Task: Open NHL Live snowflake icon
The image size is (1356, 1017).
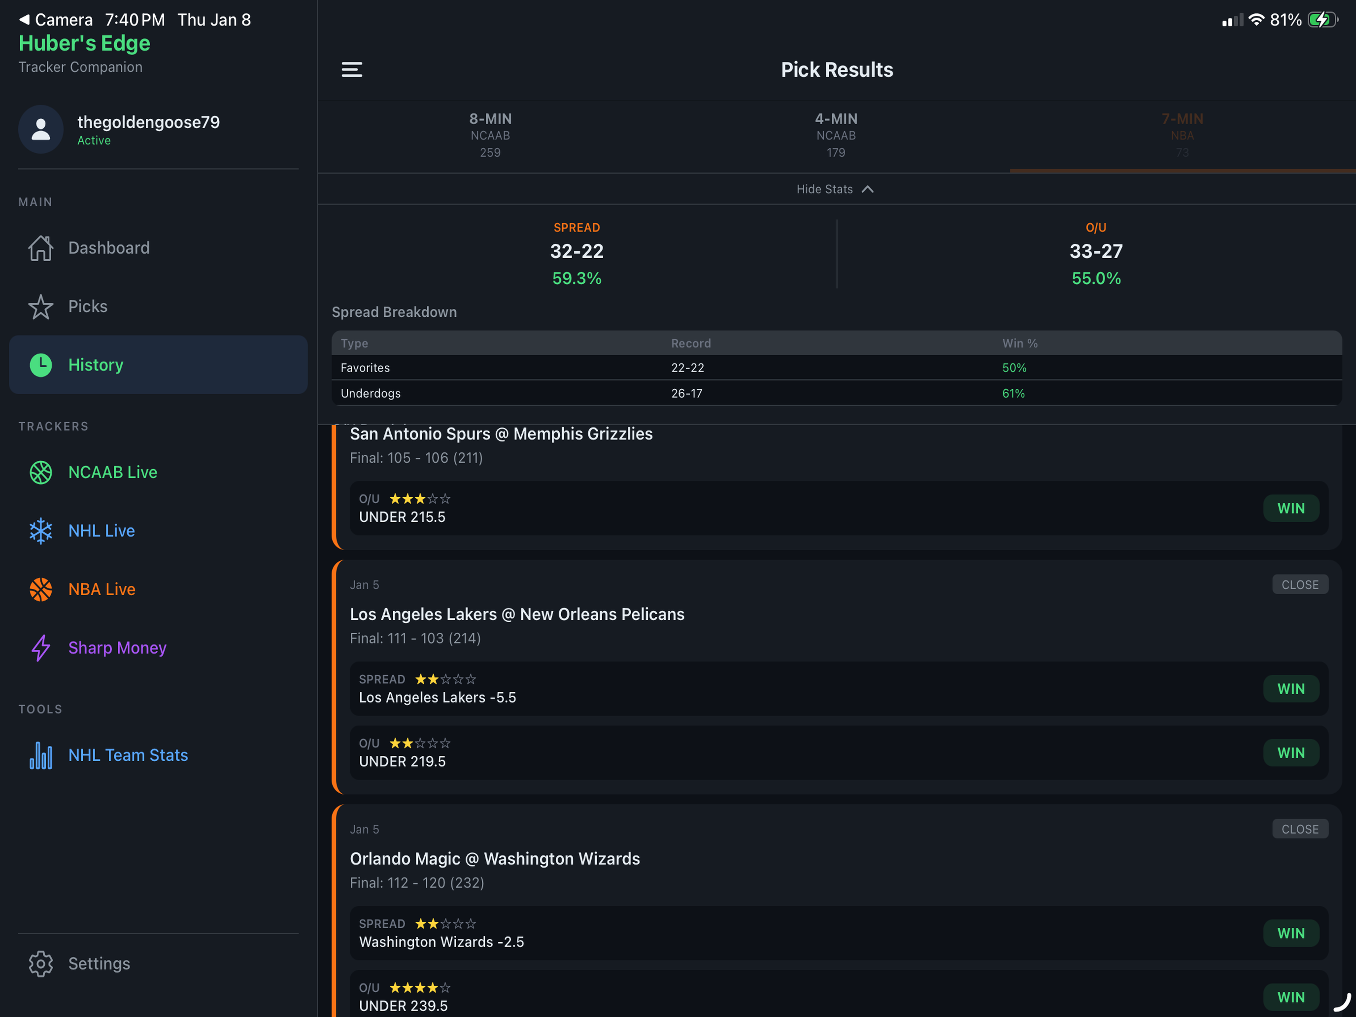Action: tap(40, 531)
